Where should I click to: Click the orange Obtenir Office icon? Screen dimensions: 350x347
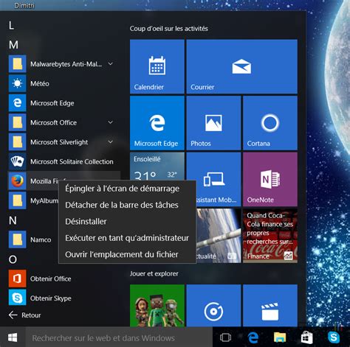point(17,278)
